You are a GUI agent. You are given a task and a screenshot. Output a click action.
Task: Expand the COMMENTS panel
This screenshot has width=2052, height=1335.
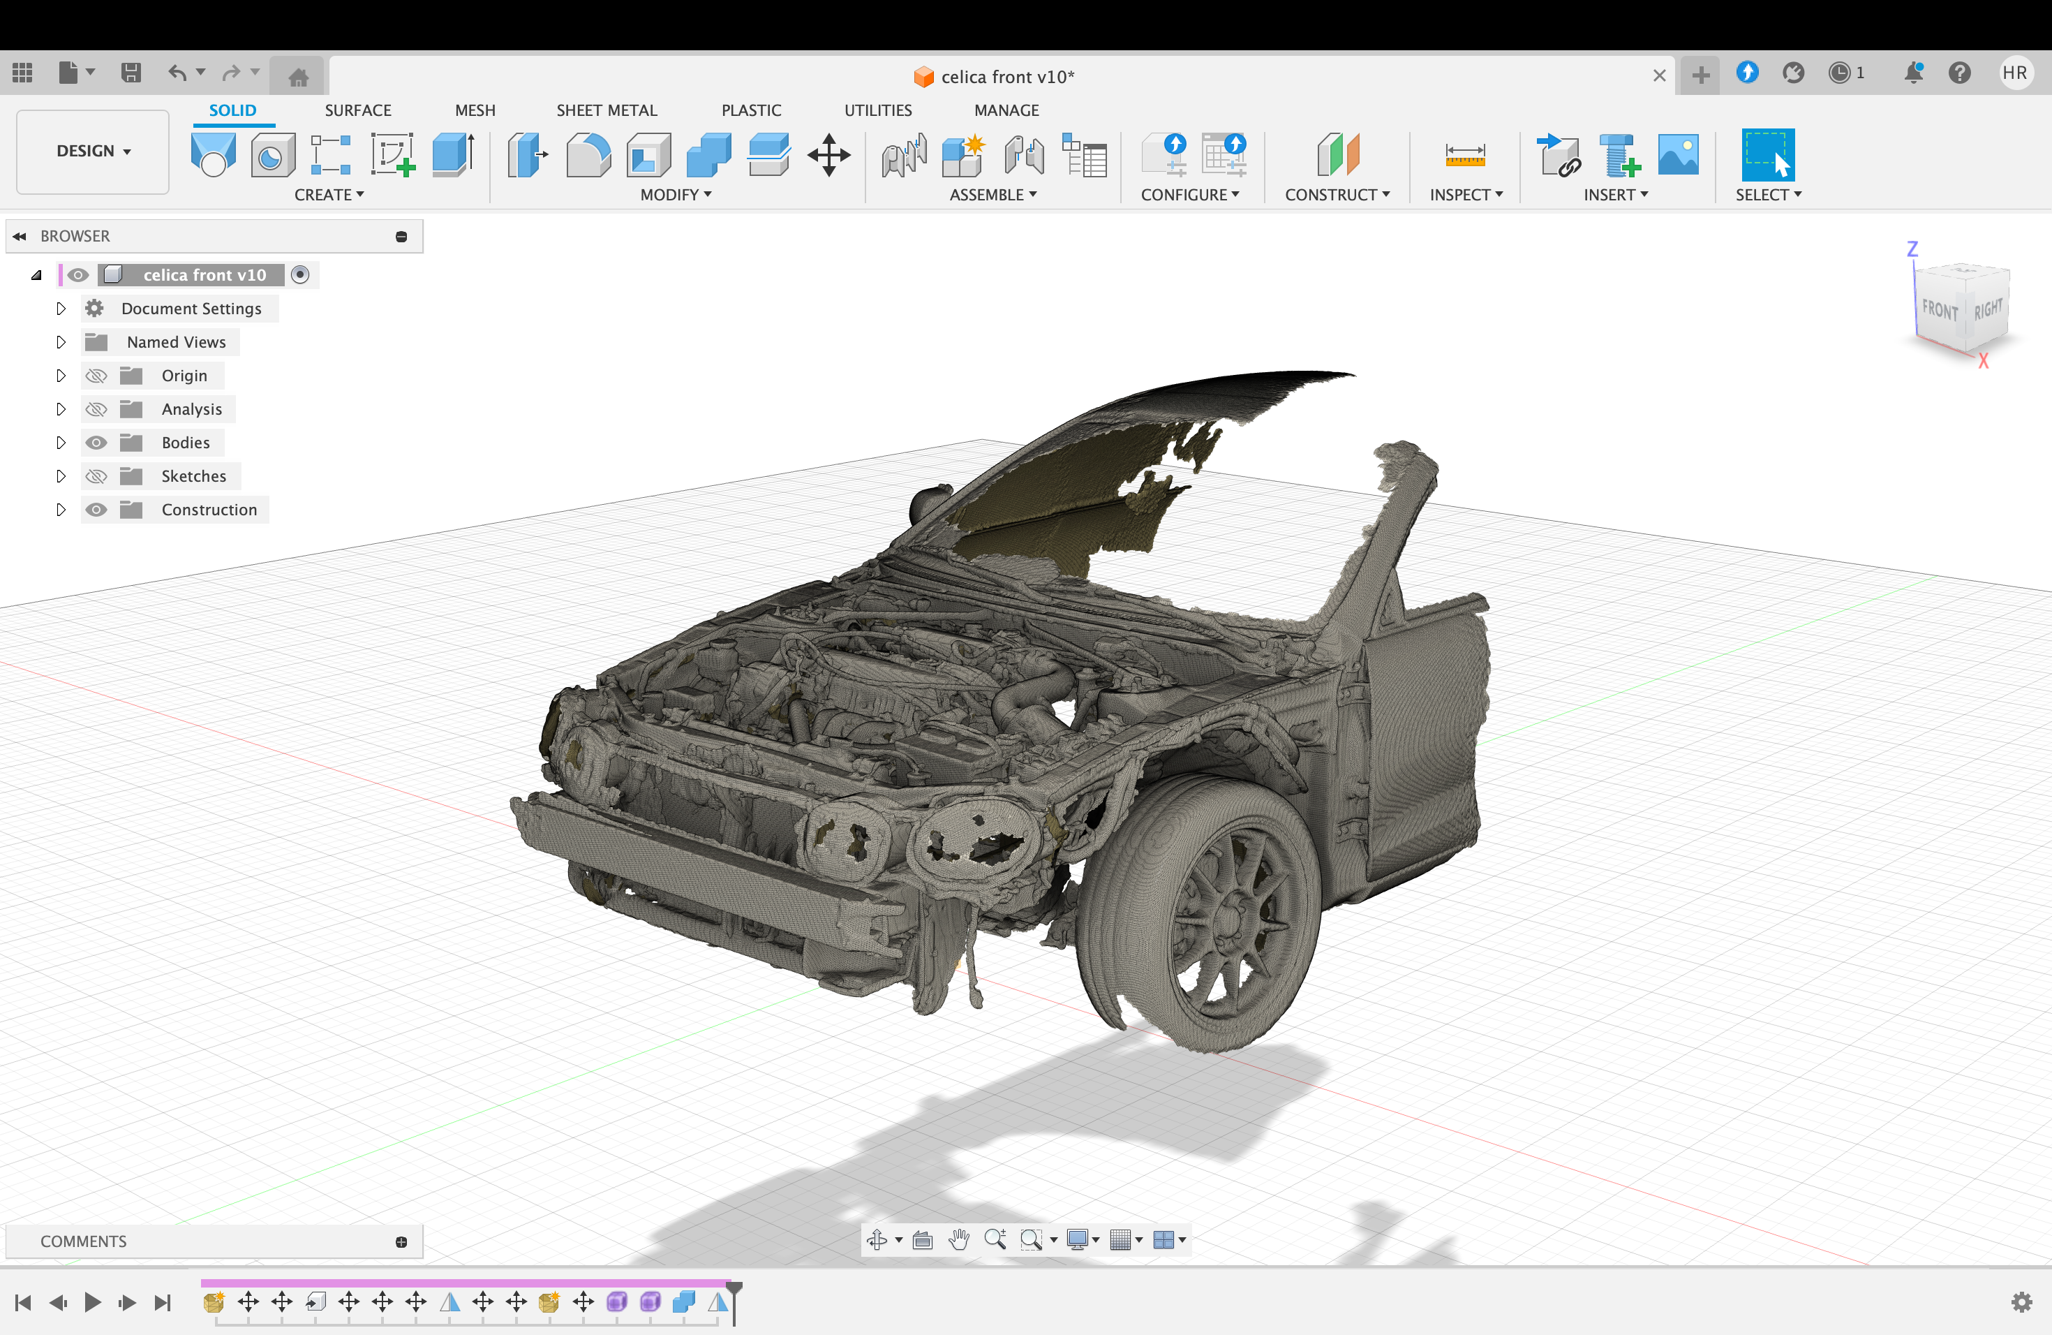click(401, 1242)
